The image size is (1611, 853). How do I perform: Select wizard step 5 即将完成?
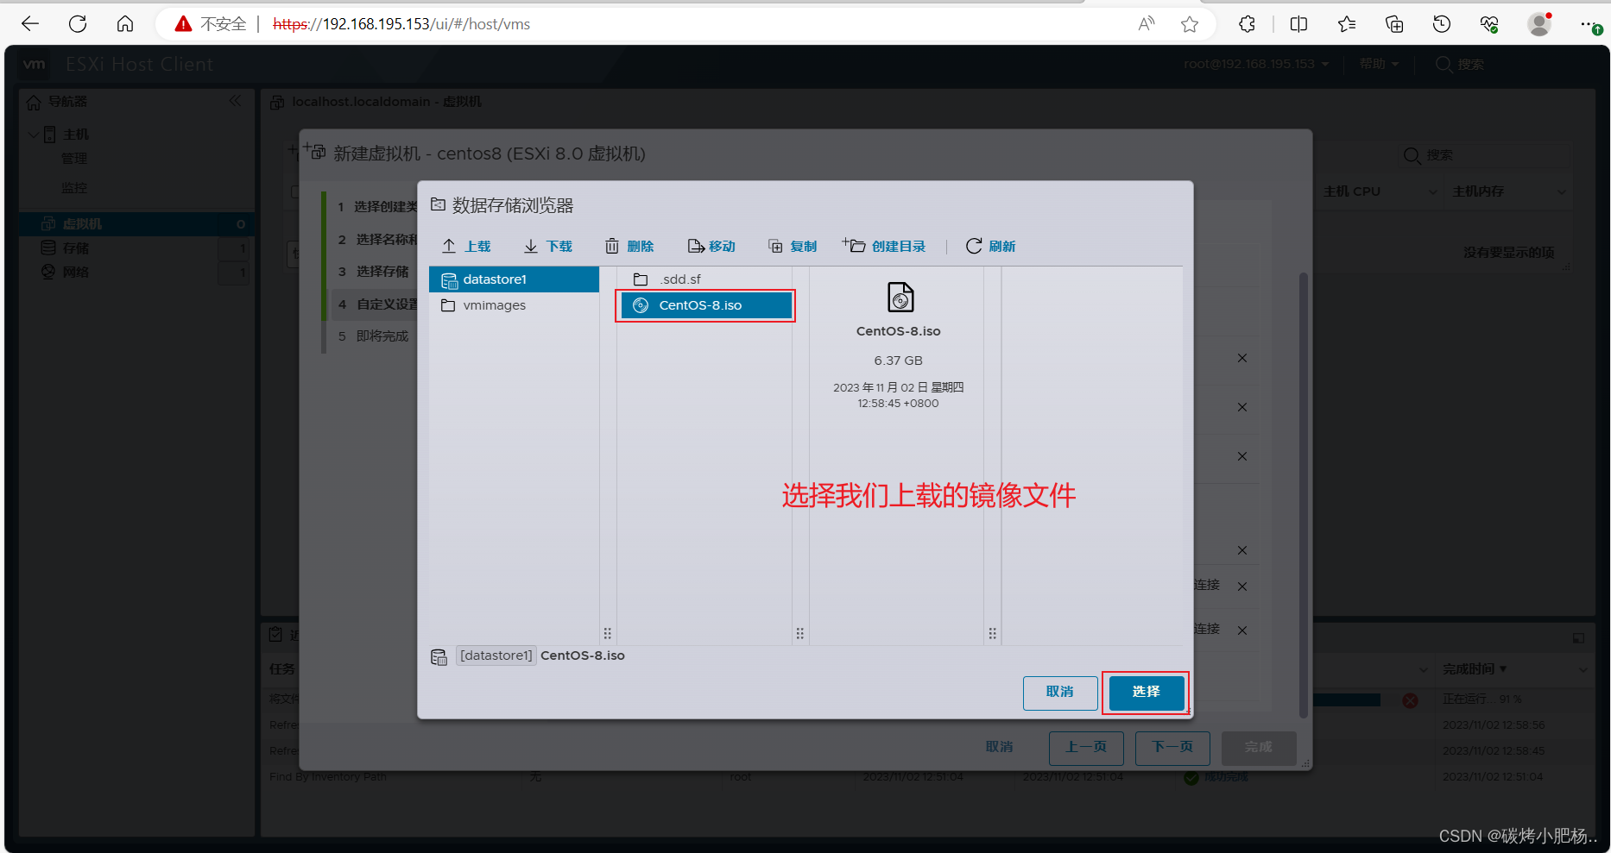(x=374, y=336)
